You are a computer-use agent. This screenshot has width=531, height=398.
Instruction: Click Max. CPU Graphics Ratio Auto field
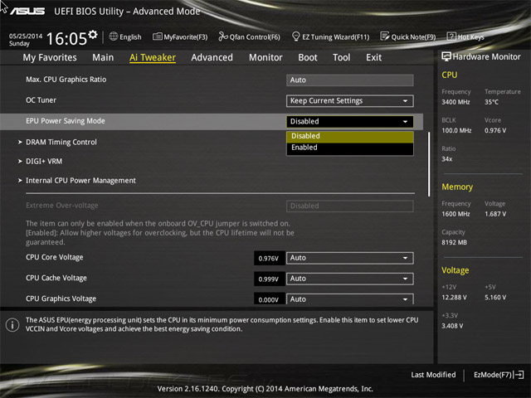(350, 80)
